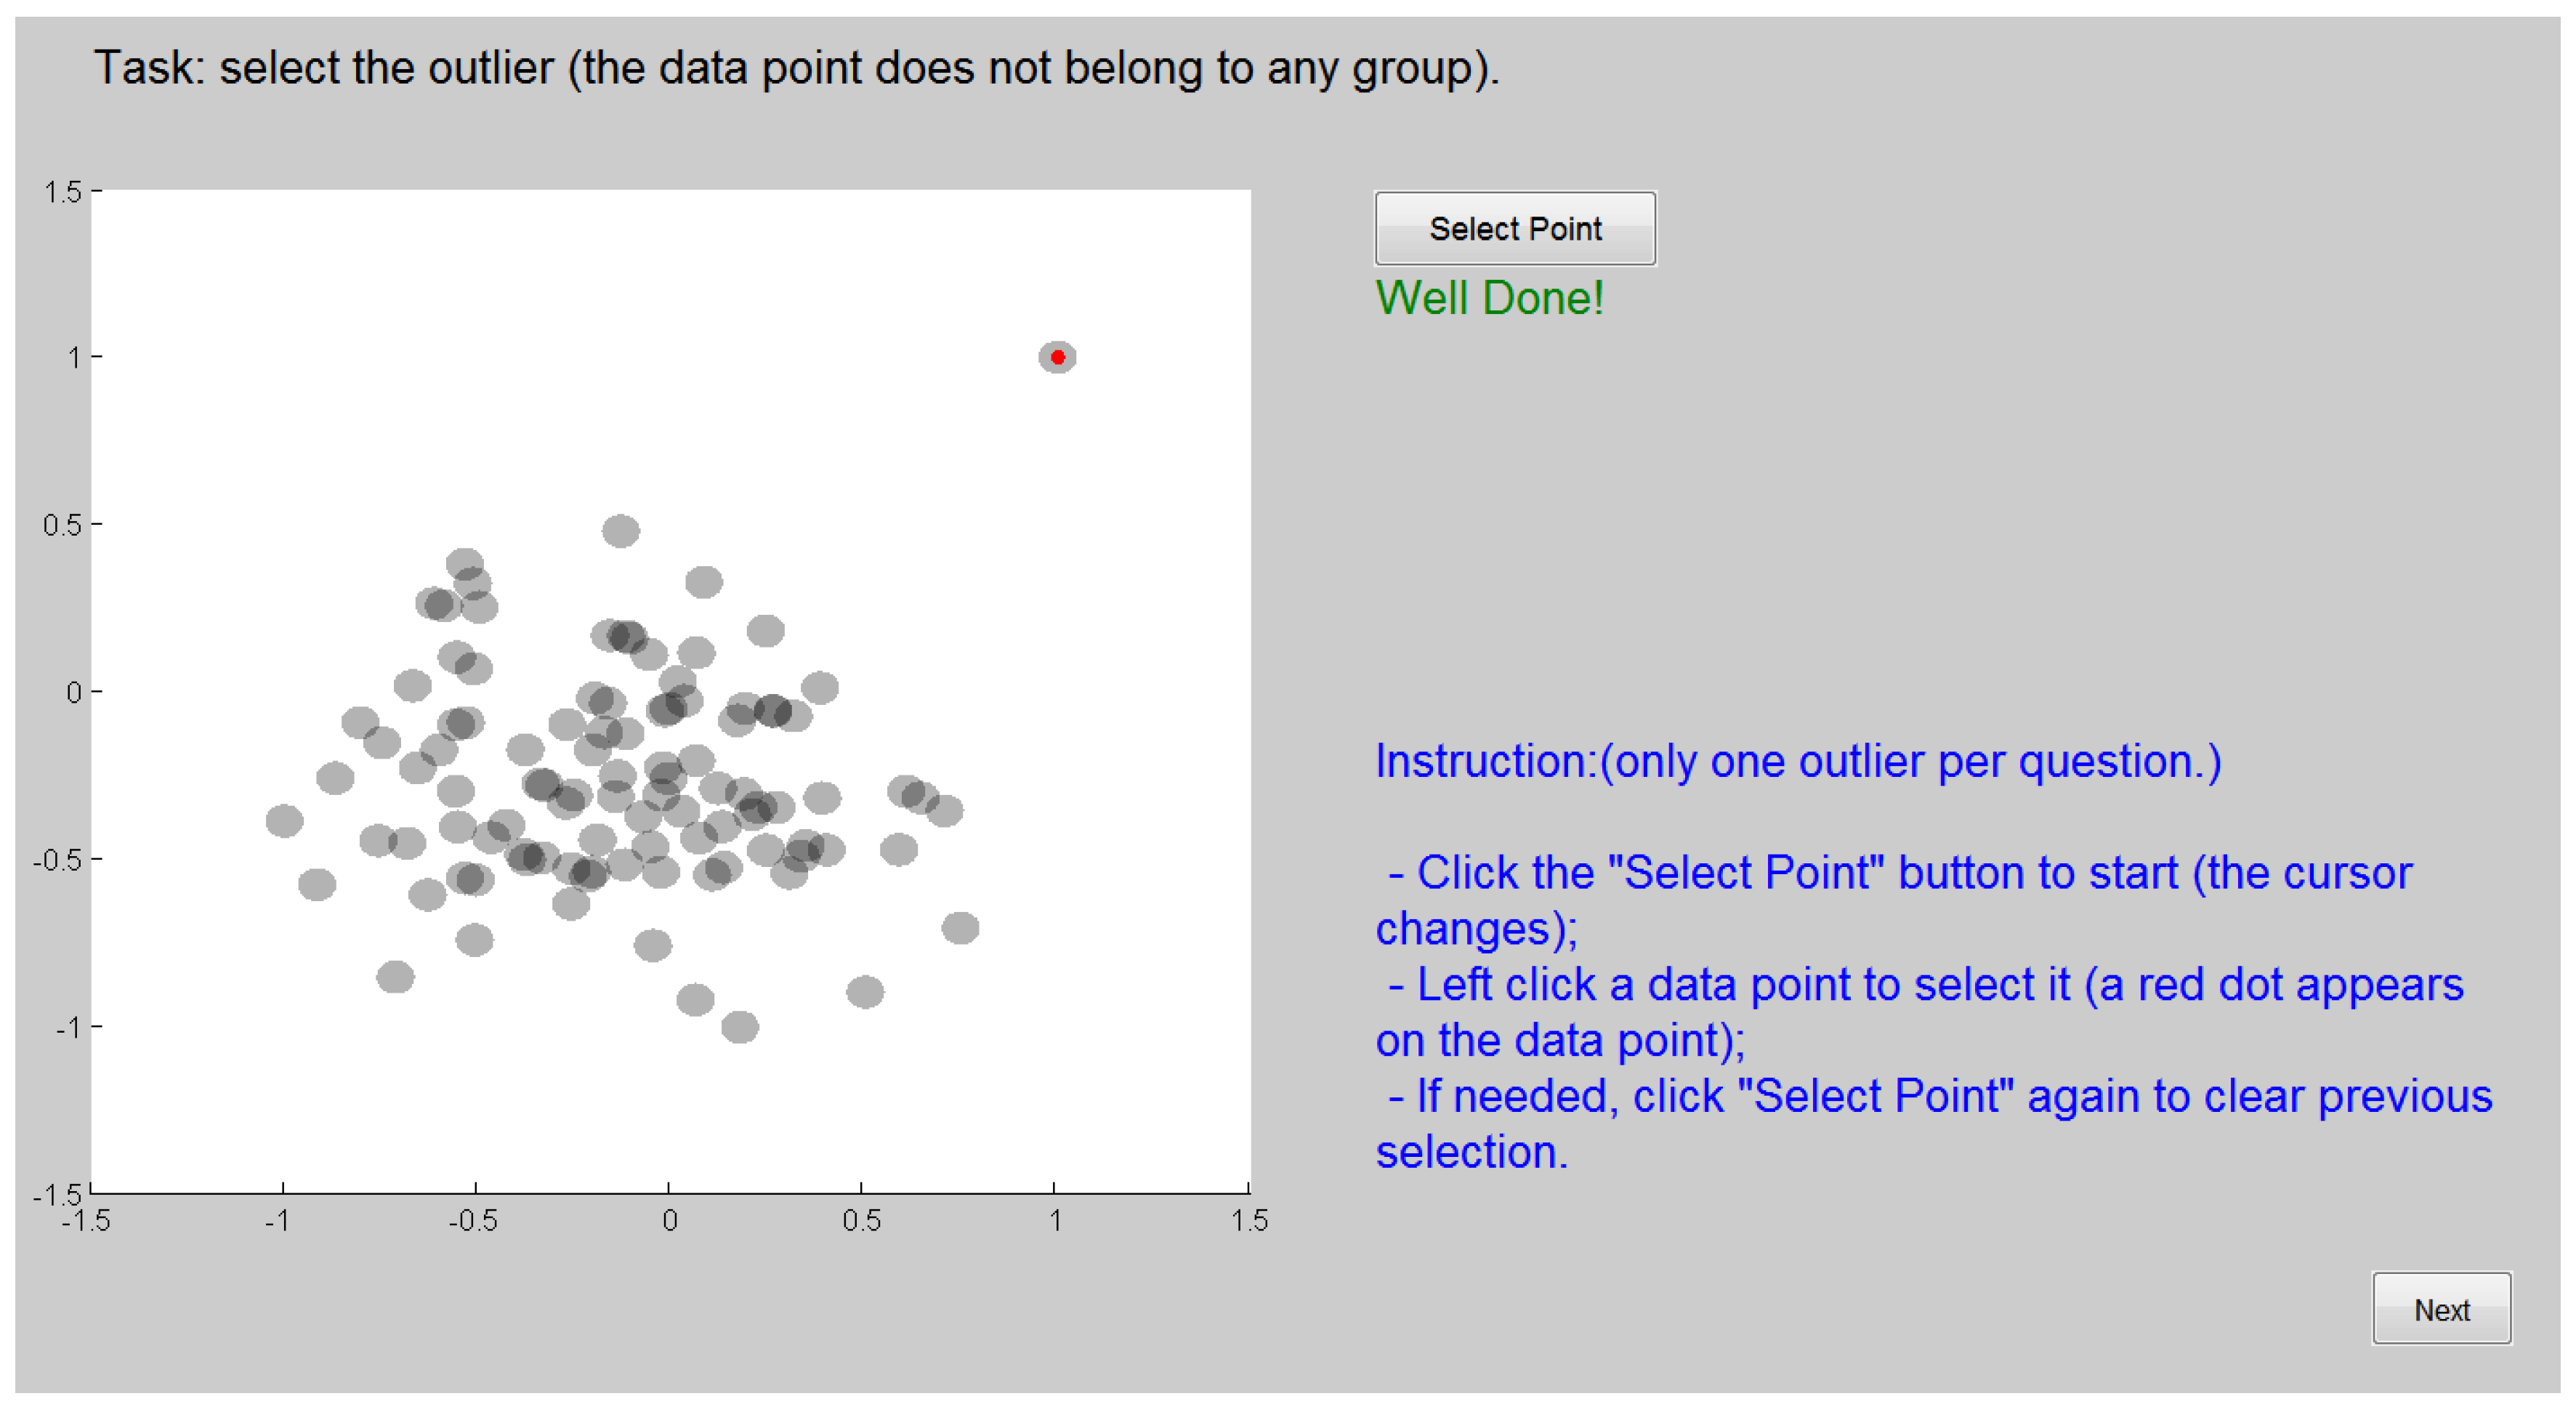
Task: Select the red-dotted outlier data point
Action: point(1057,357)
